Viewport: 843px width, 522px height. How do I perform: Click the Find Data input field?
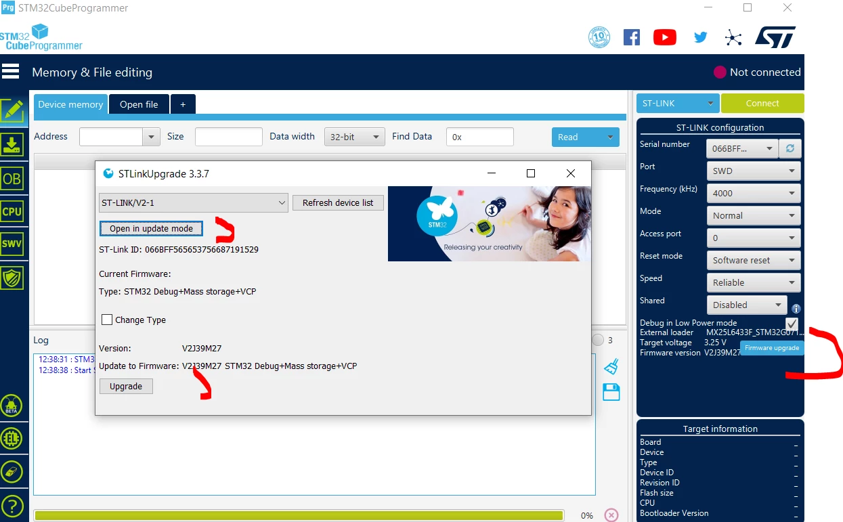pyautogui.click(x=480, y=137)
